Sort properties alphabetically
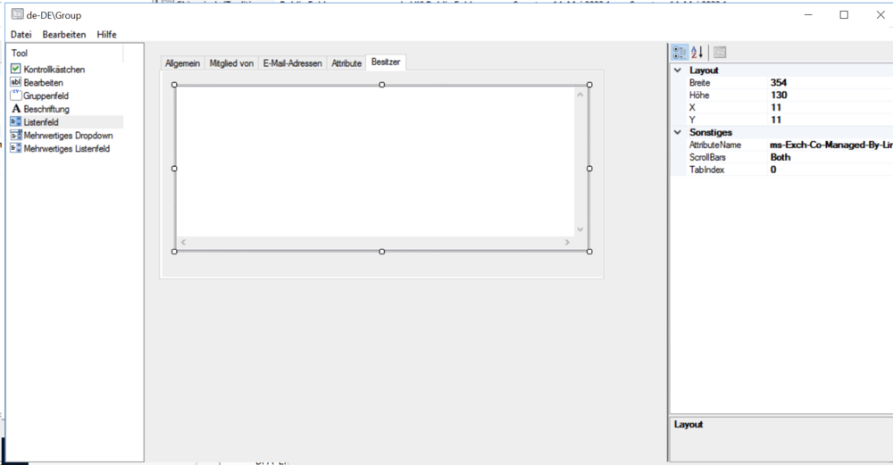Screen dimensions: 893x465 pyautogui.click(x=698, y=53)
